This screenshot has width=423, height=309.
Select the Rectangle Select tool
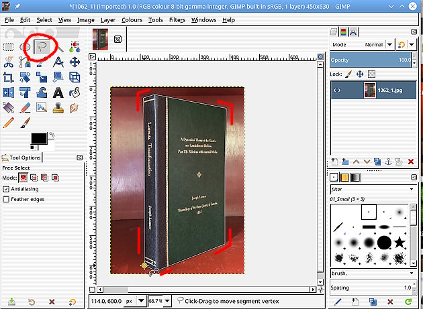point(8,47)
